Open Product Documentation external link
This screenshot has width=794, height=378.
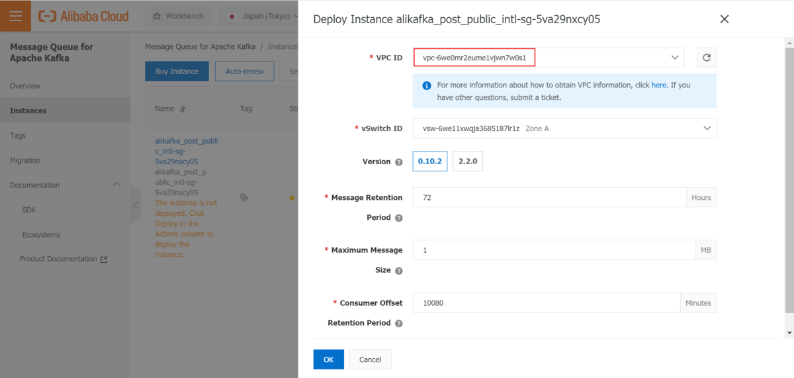pyautogui.click(x=64, y=260)
